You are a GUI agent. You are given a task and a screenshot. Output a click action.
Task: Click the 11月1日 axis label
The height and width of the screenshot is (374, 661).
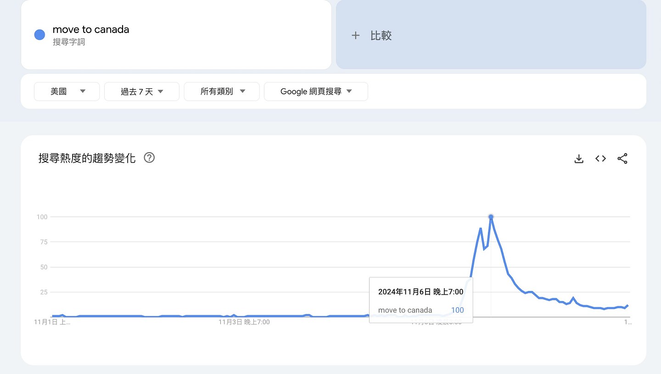click(x=52, y=322)
